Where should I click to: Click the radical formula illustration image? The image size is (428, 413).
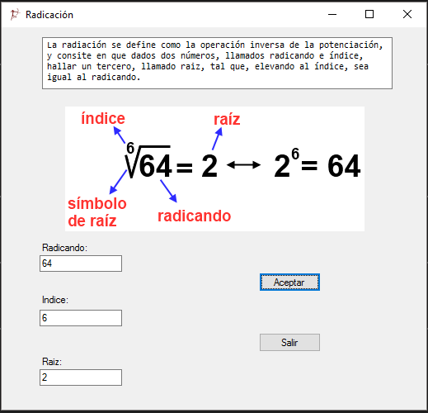(x=214, y=169)
